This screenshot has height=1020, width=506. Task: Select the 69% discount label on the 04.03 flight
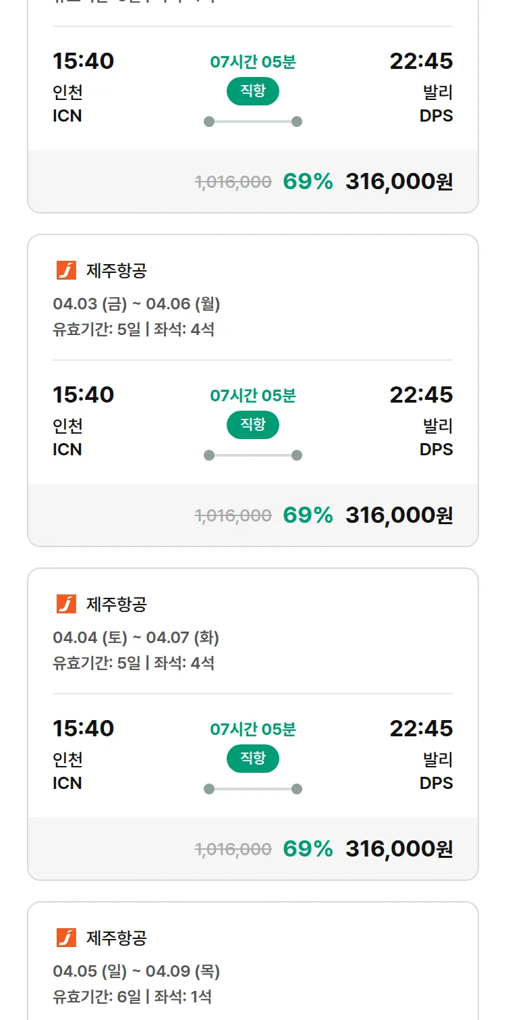308,515
